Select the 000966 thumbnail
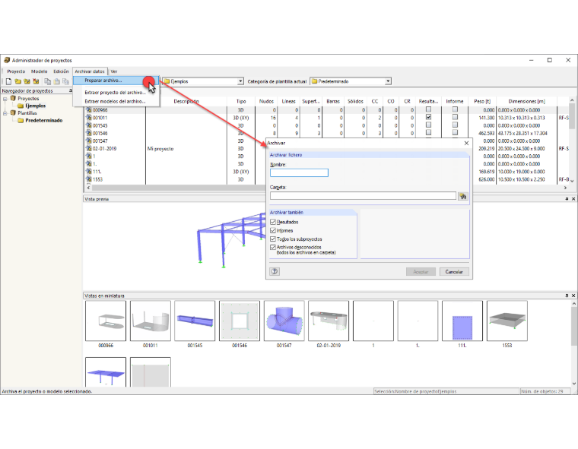Viewport: 578px width, 449px height. 106,321
